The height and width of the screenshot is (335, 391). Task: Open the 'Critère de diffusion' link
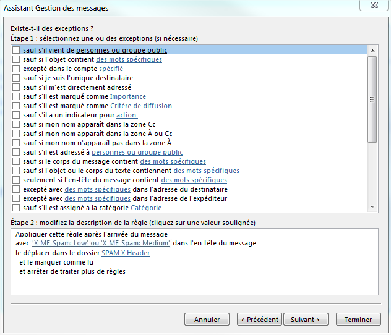pos(140,106)
